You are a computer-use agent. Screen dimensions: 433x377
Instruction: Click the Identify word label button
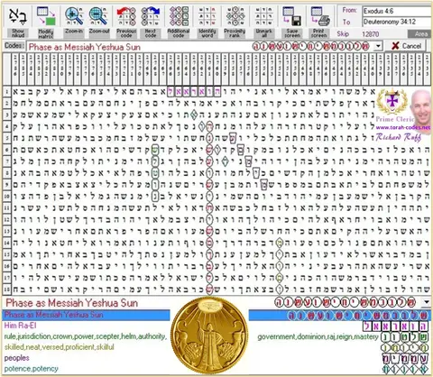pyautogui.click(x=207, y=33)
